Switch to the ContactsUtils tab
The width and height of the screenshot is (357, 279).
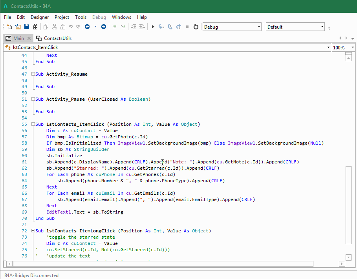click(57, 38)
